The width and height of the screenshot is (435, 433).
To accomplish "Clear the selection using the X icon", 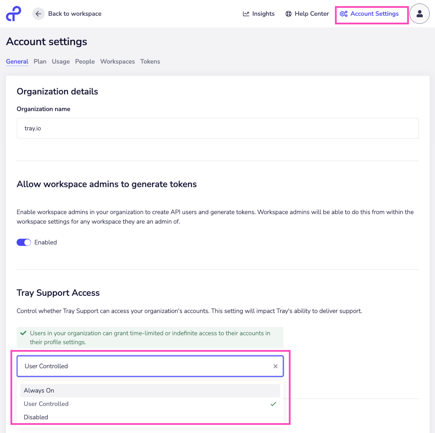I will pyautogui.click(x=275, y=366).
